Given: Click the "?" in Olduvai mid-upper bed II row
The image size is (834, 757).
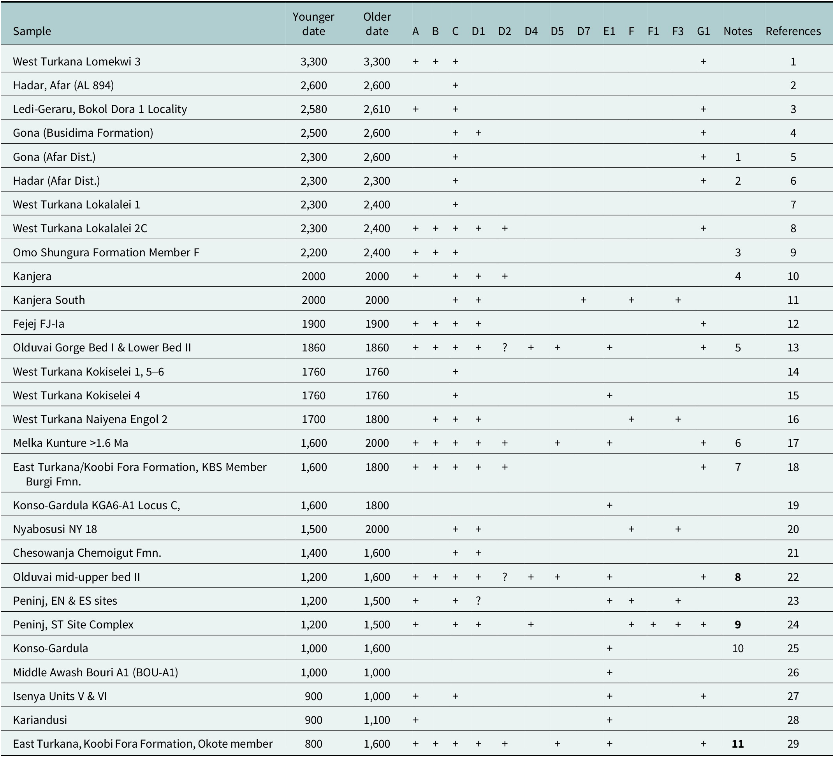Looking at the screenshot, I should 504,577.
